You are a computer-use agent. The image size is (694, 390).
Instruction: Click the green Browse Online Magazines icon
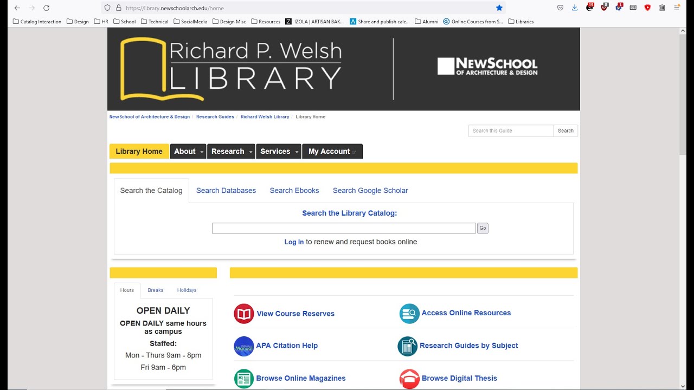pyautogui.click(x=244, y=379)
